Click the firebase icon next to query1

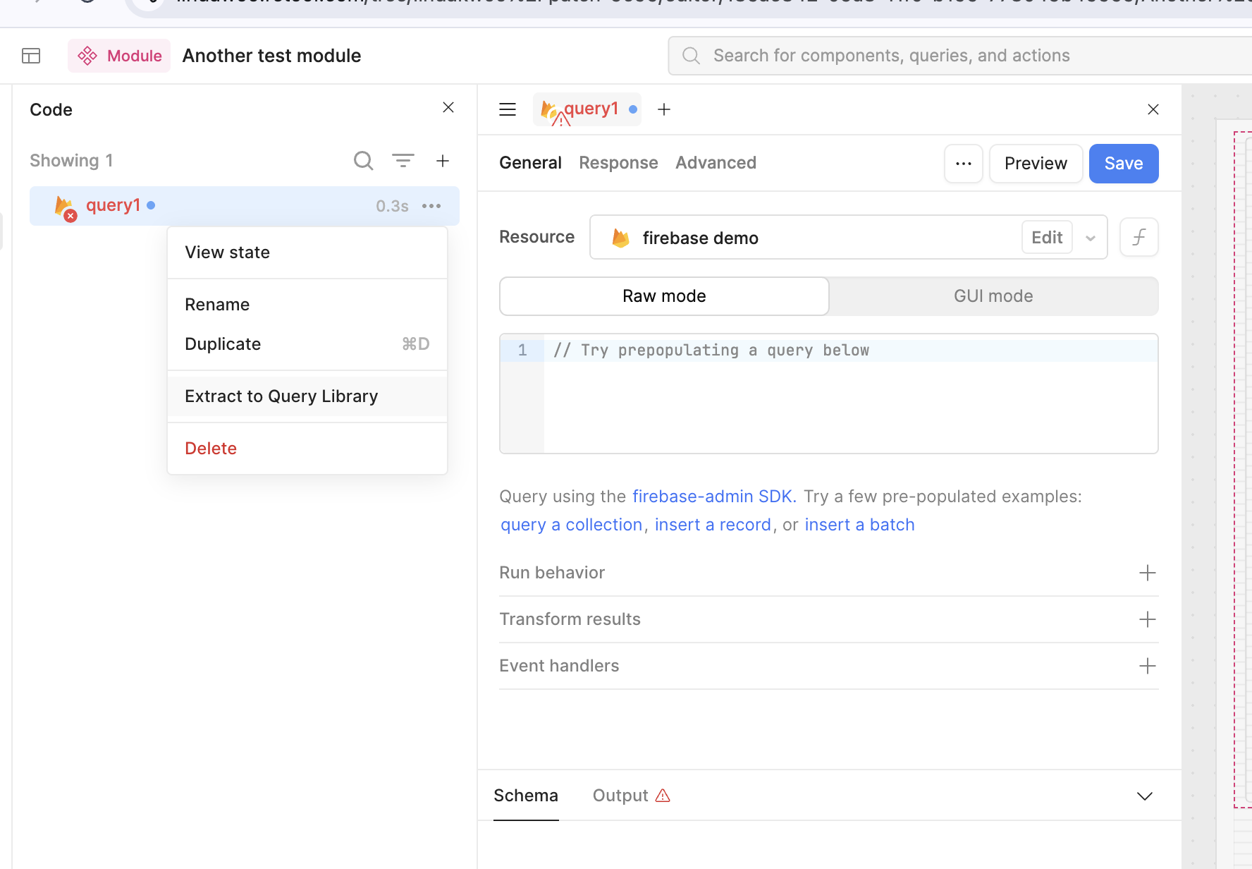pos(64,207)
